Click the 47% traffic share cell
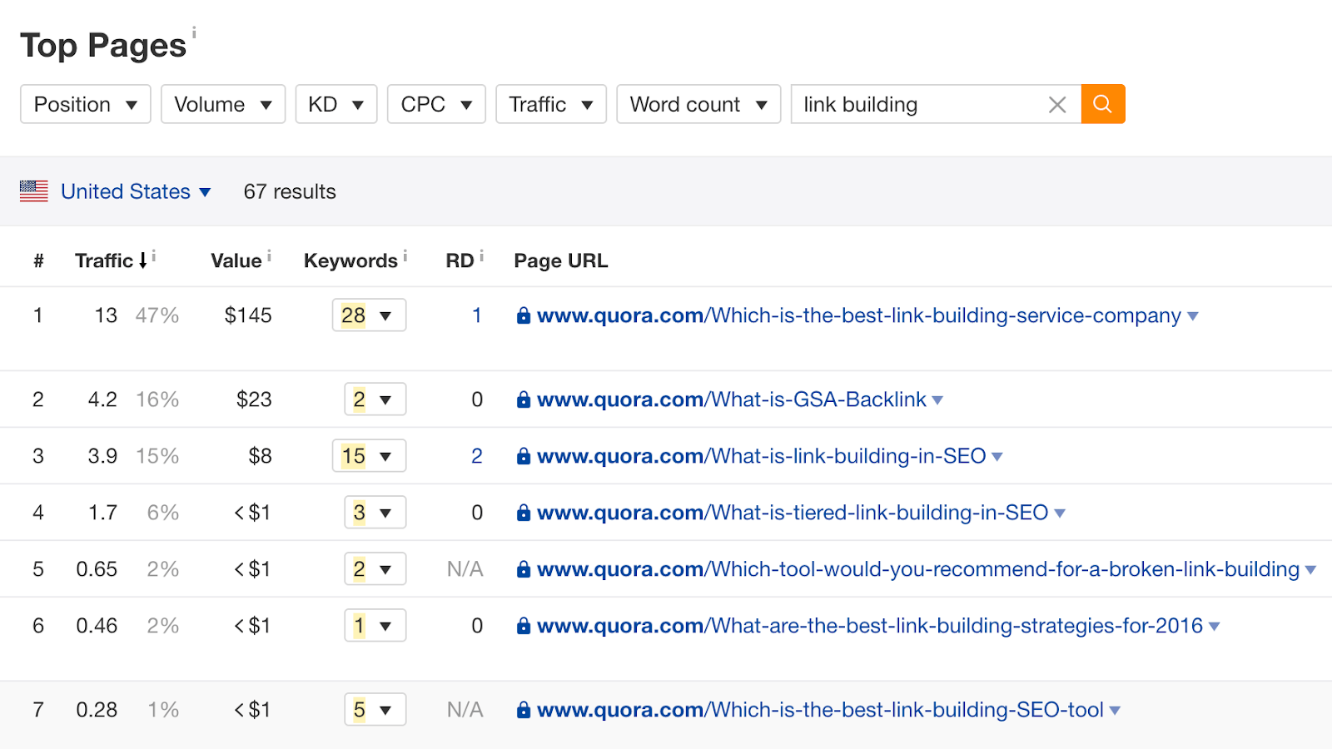1332x749 pixels. coord(157,315)
